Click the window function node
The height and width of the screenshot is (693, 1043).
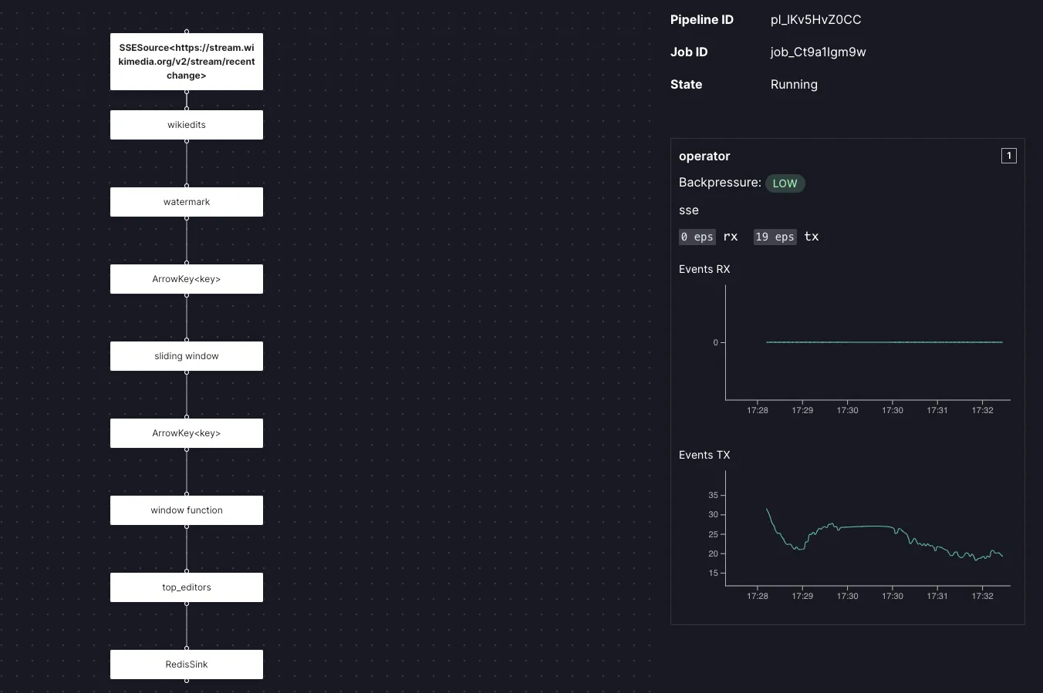(186, 510)
